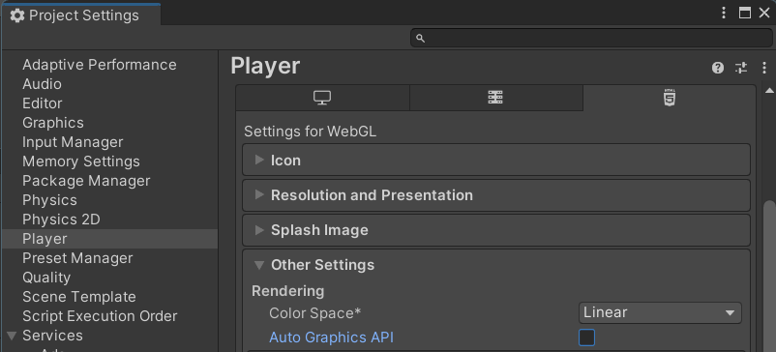
Task: Click the Project Settings tab
Action: (81, 15)
